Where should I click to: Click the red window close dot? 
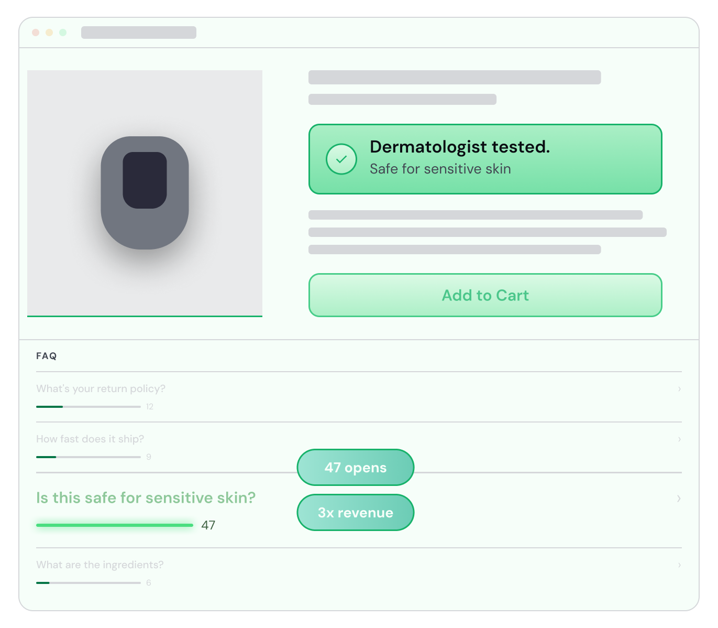[36, 33]
